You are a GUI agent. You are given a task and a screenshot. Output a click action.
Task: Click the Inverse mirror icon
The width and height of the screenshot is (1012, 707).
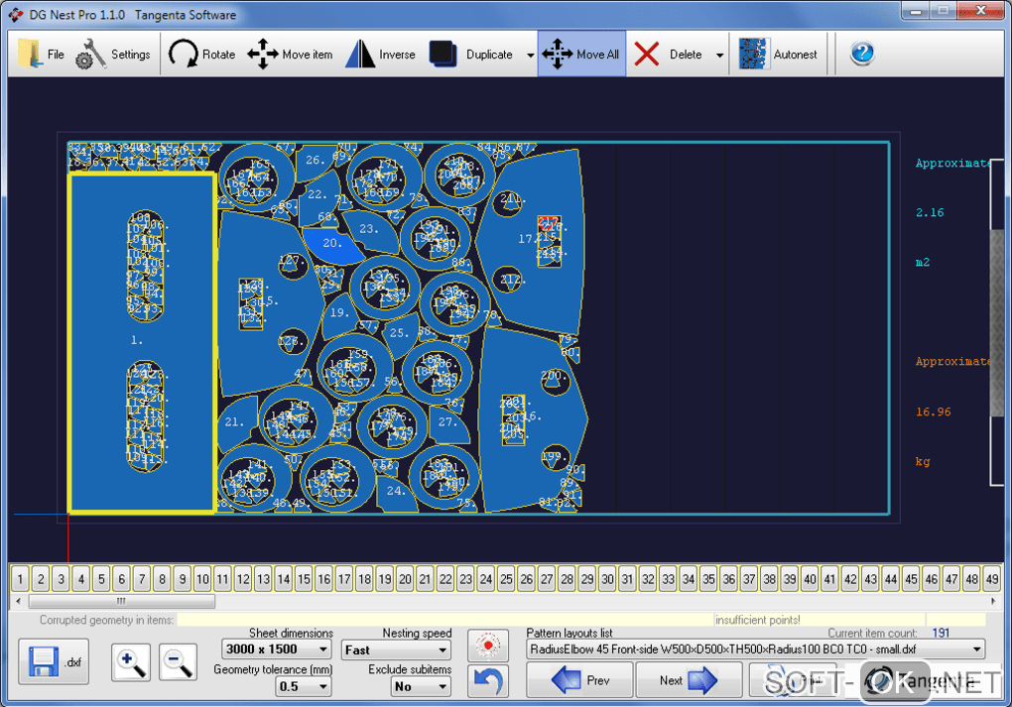point(360,55)
